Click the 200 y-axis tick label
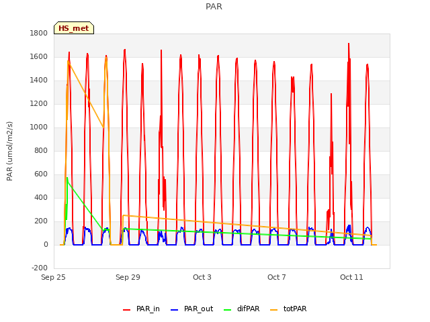The image size is (430, 322). (41, 221)
